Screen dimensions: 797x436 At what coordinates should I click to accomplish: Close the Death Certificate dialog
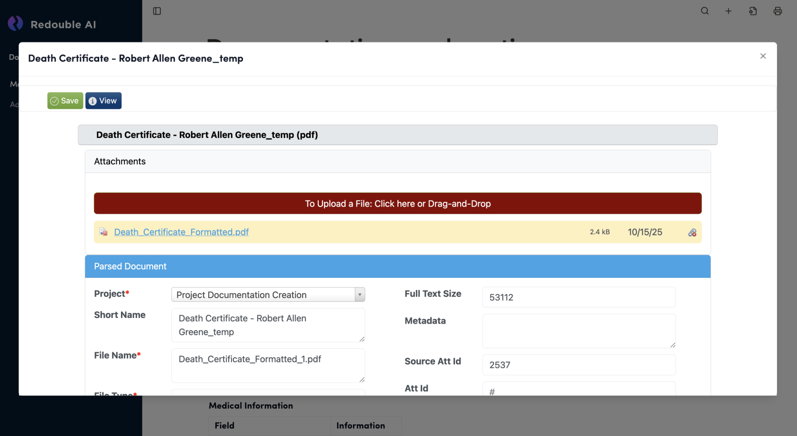click(x=763, y=56)
